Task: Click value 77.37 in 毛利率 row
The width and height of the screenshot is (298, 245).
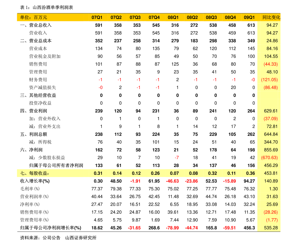Action: click(x=97, y=189)
